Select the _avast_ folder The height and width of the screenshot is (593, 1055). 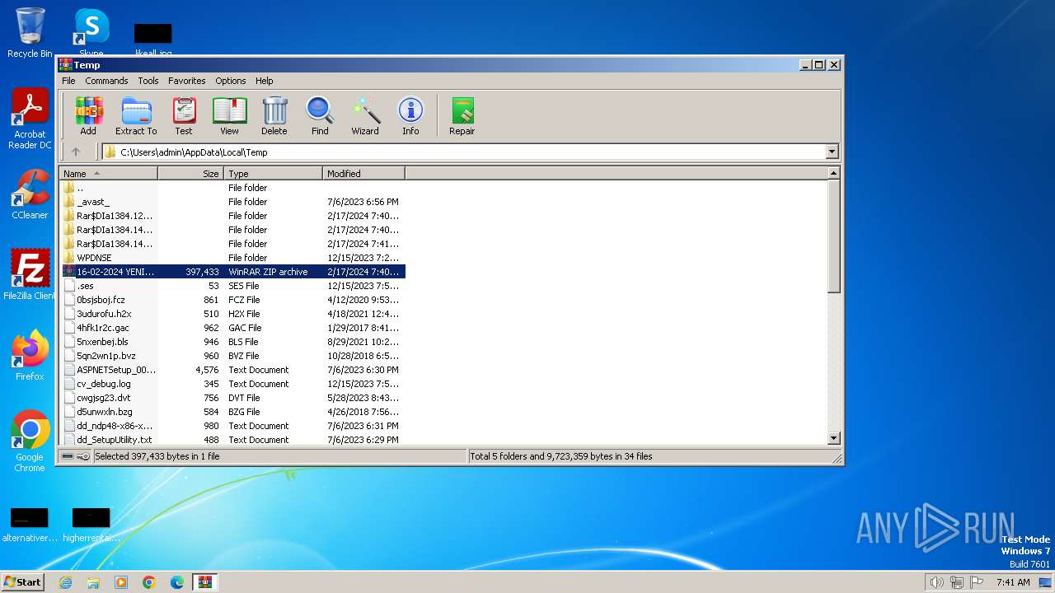(x=232, y=202)
